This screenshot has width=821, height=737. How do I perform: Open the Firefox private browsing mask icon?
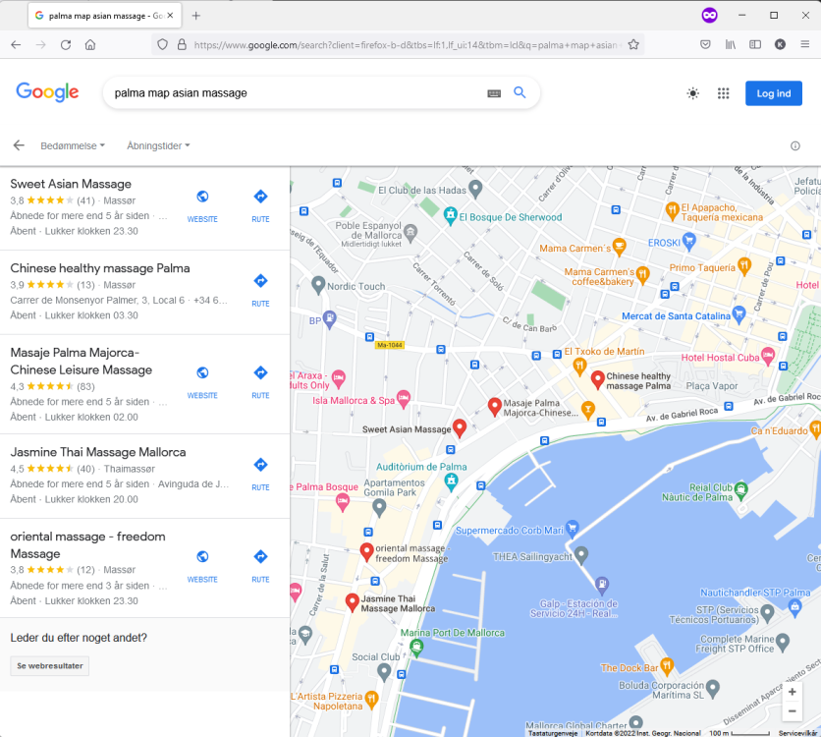[x=709, y=15]
